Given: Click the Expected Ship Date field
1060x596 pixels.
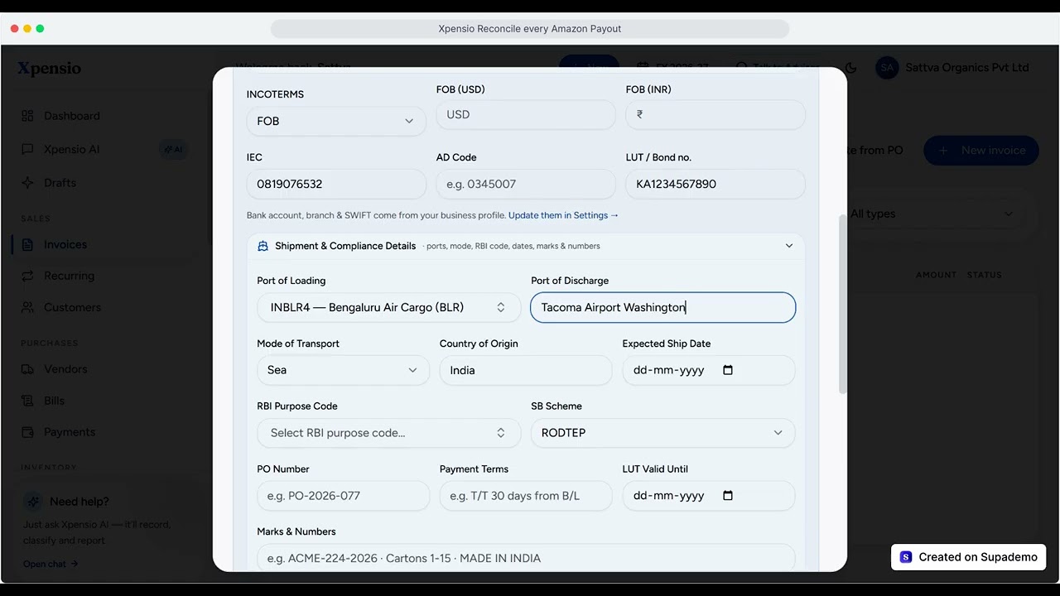Looking at the screenshot, I should coord(709,370).
